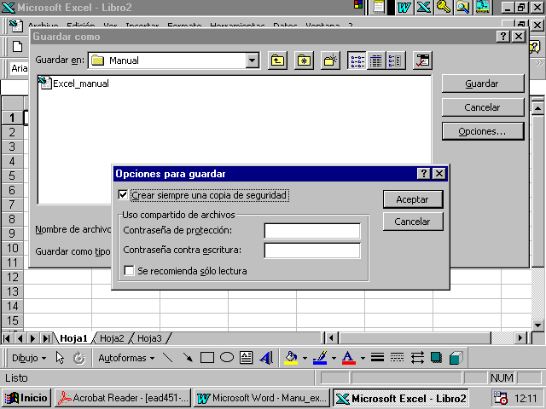Click the create new folder icon

[330, 60]
